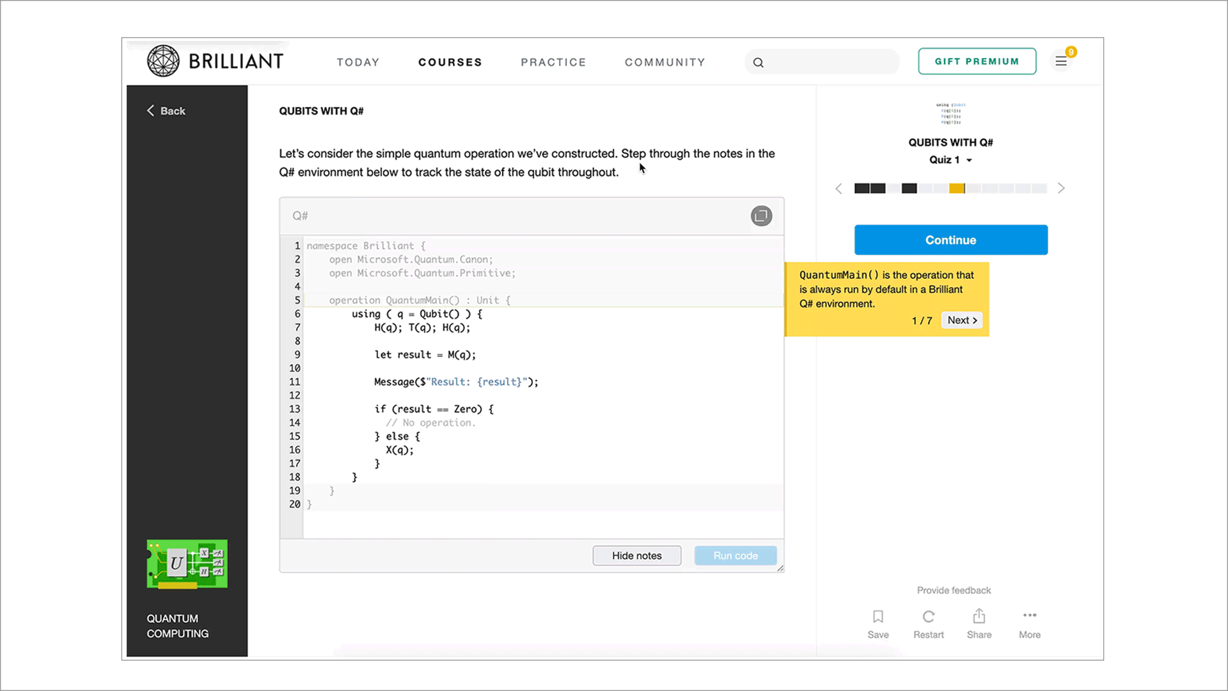Click the search magnifier icon
Image resolution: width=1228 pixels, height=691 pixels.
click(x=757, y=61)
